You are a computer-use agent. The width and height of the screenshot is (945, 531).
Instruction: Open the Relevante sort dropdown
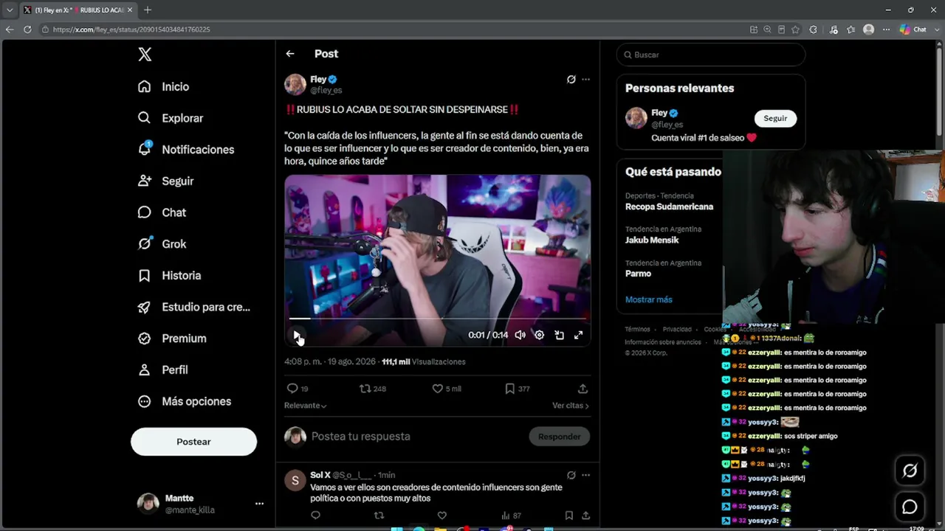[x=305, y=406]
